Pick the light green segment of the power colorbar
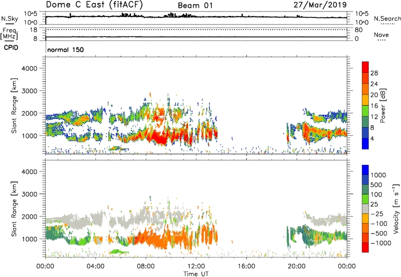The width and height of the screenshot is (401, 277). [x=365, y=111]
